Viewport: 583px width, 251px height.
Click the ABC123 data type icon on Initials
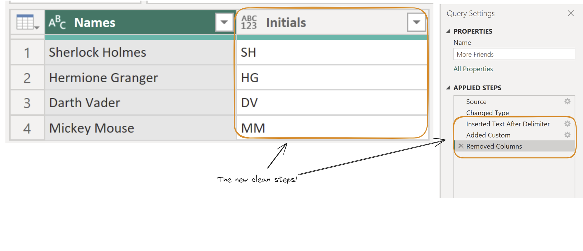pyautogui.click(x=249, y=23)
